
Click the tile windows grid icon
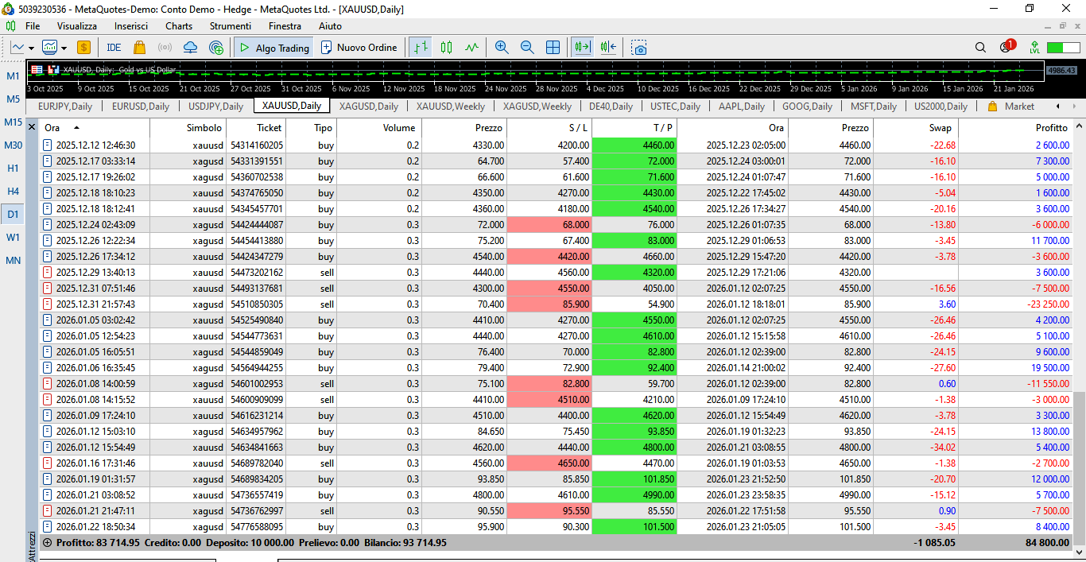[x=553, y=48]
